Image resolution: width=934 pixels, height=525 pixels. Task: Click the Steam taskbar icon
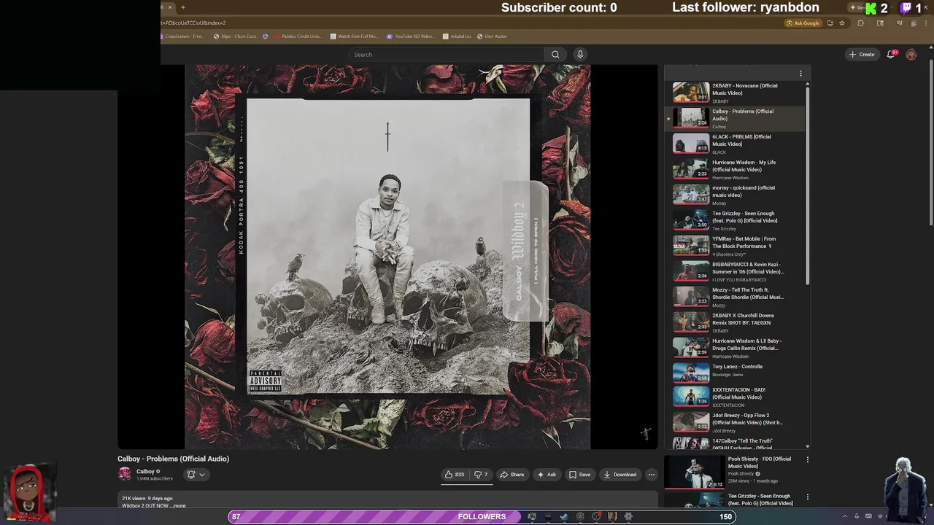click(564, 517)
